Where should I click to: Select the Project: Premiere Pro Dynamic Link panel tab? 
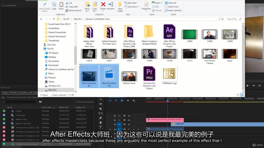pyautogui.click(x=20, y=92)
